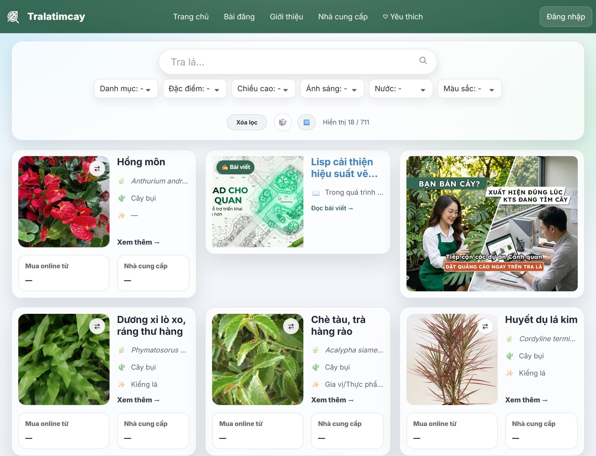Viewport: 596px width, 456px height.
Task: Click the Hiển thị 18 / 711 count text
Action: click(x=346, y=122)
